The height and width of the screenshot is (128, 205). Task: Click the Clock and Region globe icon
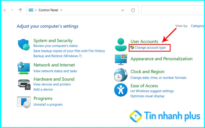(121, 75)
